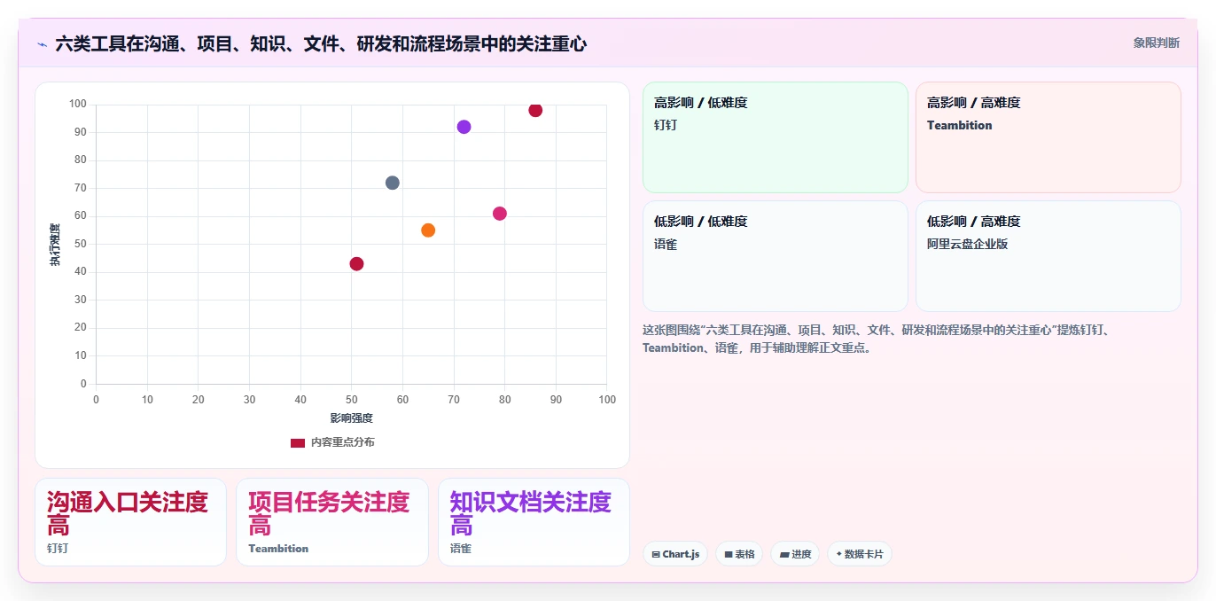This screenshot has width=1216, height=601.
Task: Click the 进度 tag
Action: (x=795, y=554)
